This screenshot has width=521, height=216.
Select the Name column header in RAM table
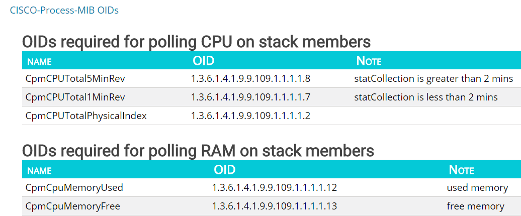coord(40,170)
